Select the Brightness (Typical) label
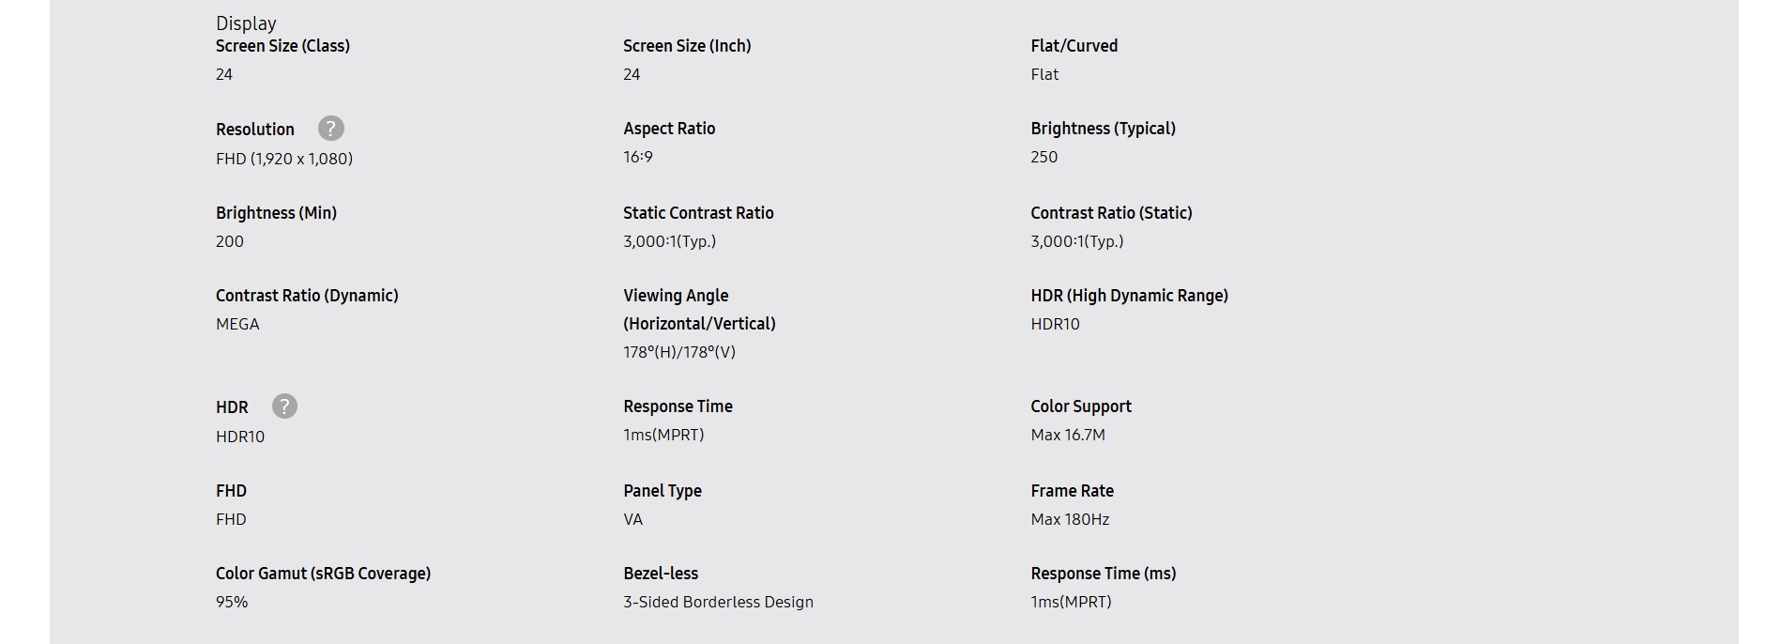The width and height of the screenshot is (1767, 644). 1103,129
